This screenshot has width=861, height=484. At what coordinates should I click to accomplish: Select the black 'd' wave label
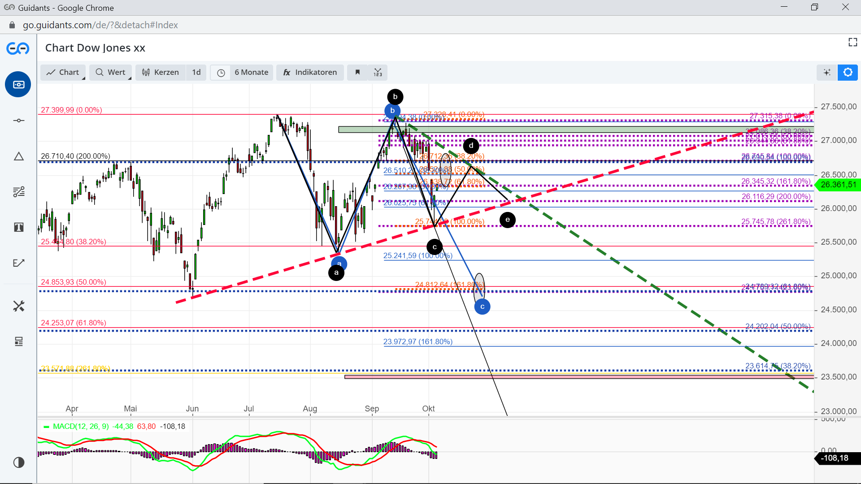471,146
